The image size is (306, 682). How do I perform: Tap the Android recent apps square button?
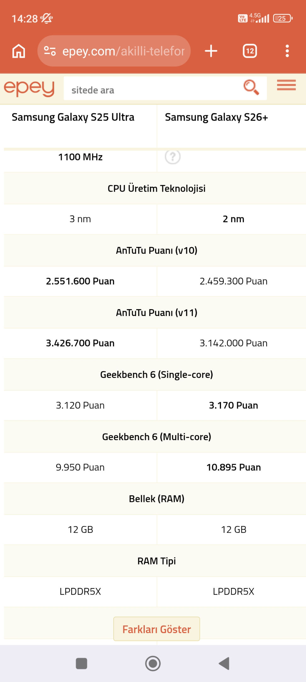(x=82, y=663)
